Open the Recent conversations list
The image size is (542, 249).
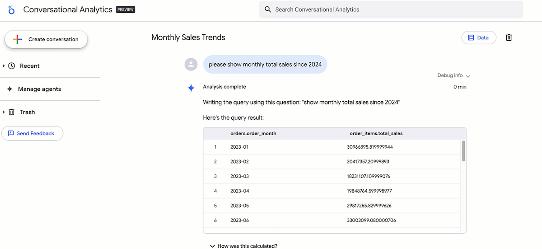(x=30, y=66)
